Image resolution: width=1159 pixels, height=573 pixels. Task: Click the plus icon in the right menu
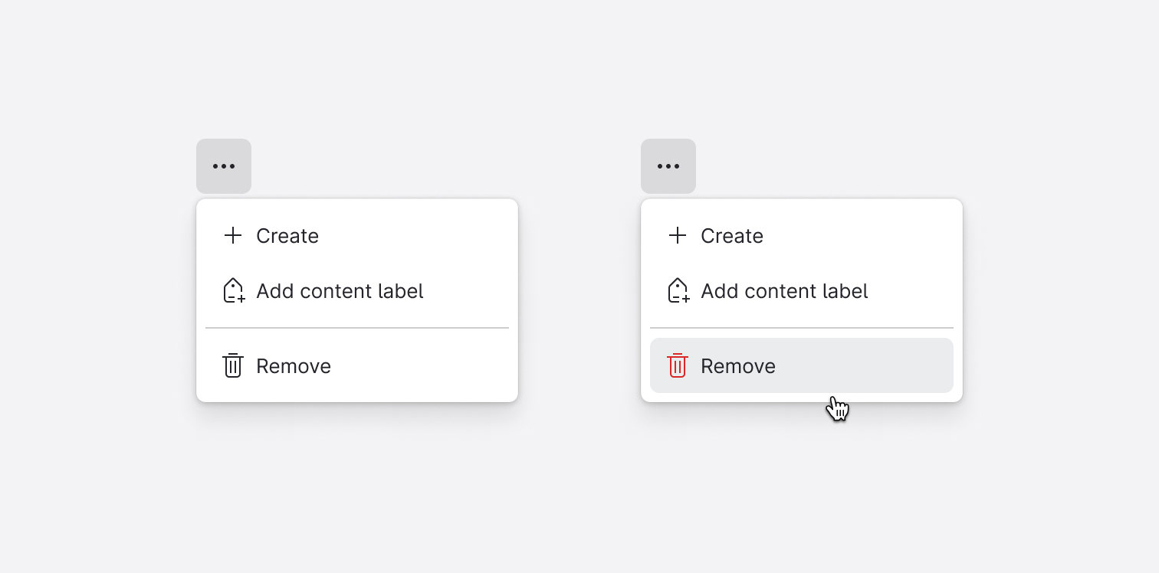pos(678,236)
